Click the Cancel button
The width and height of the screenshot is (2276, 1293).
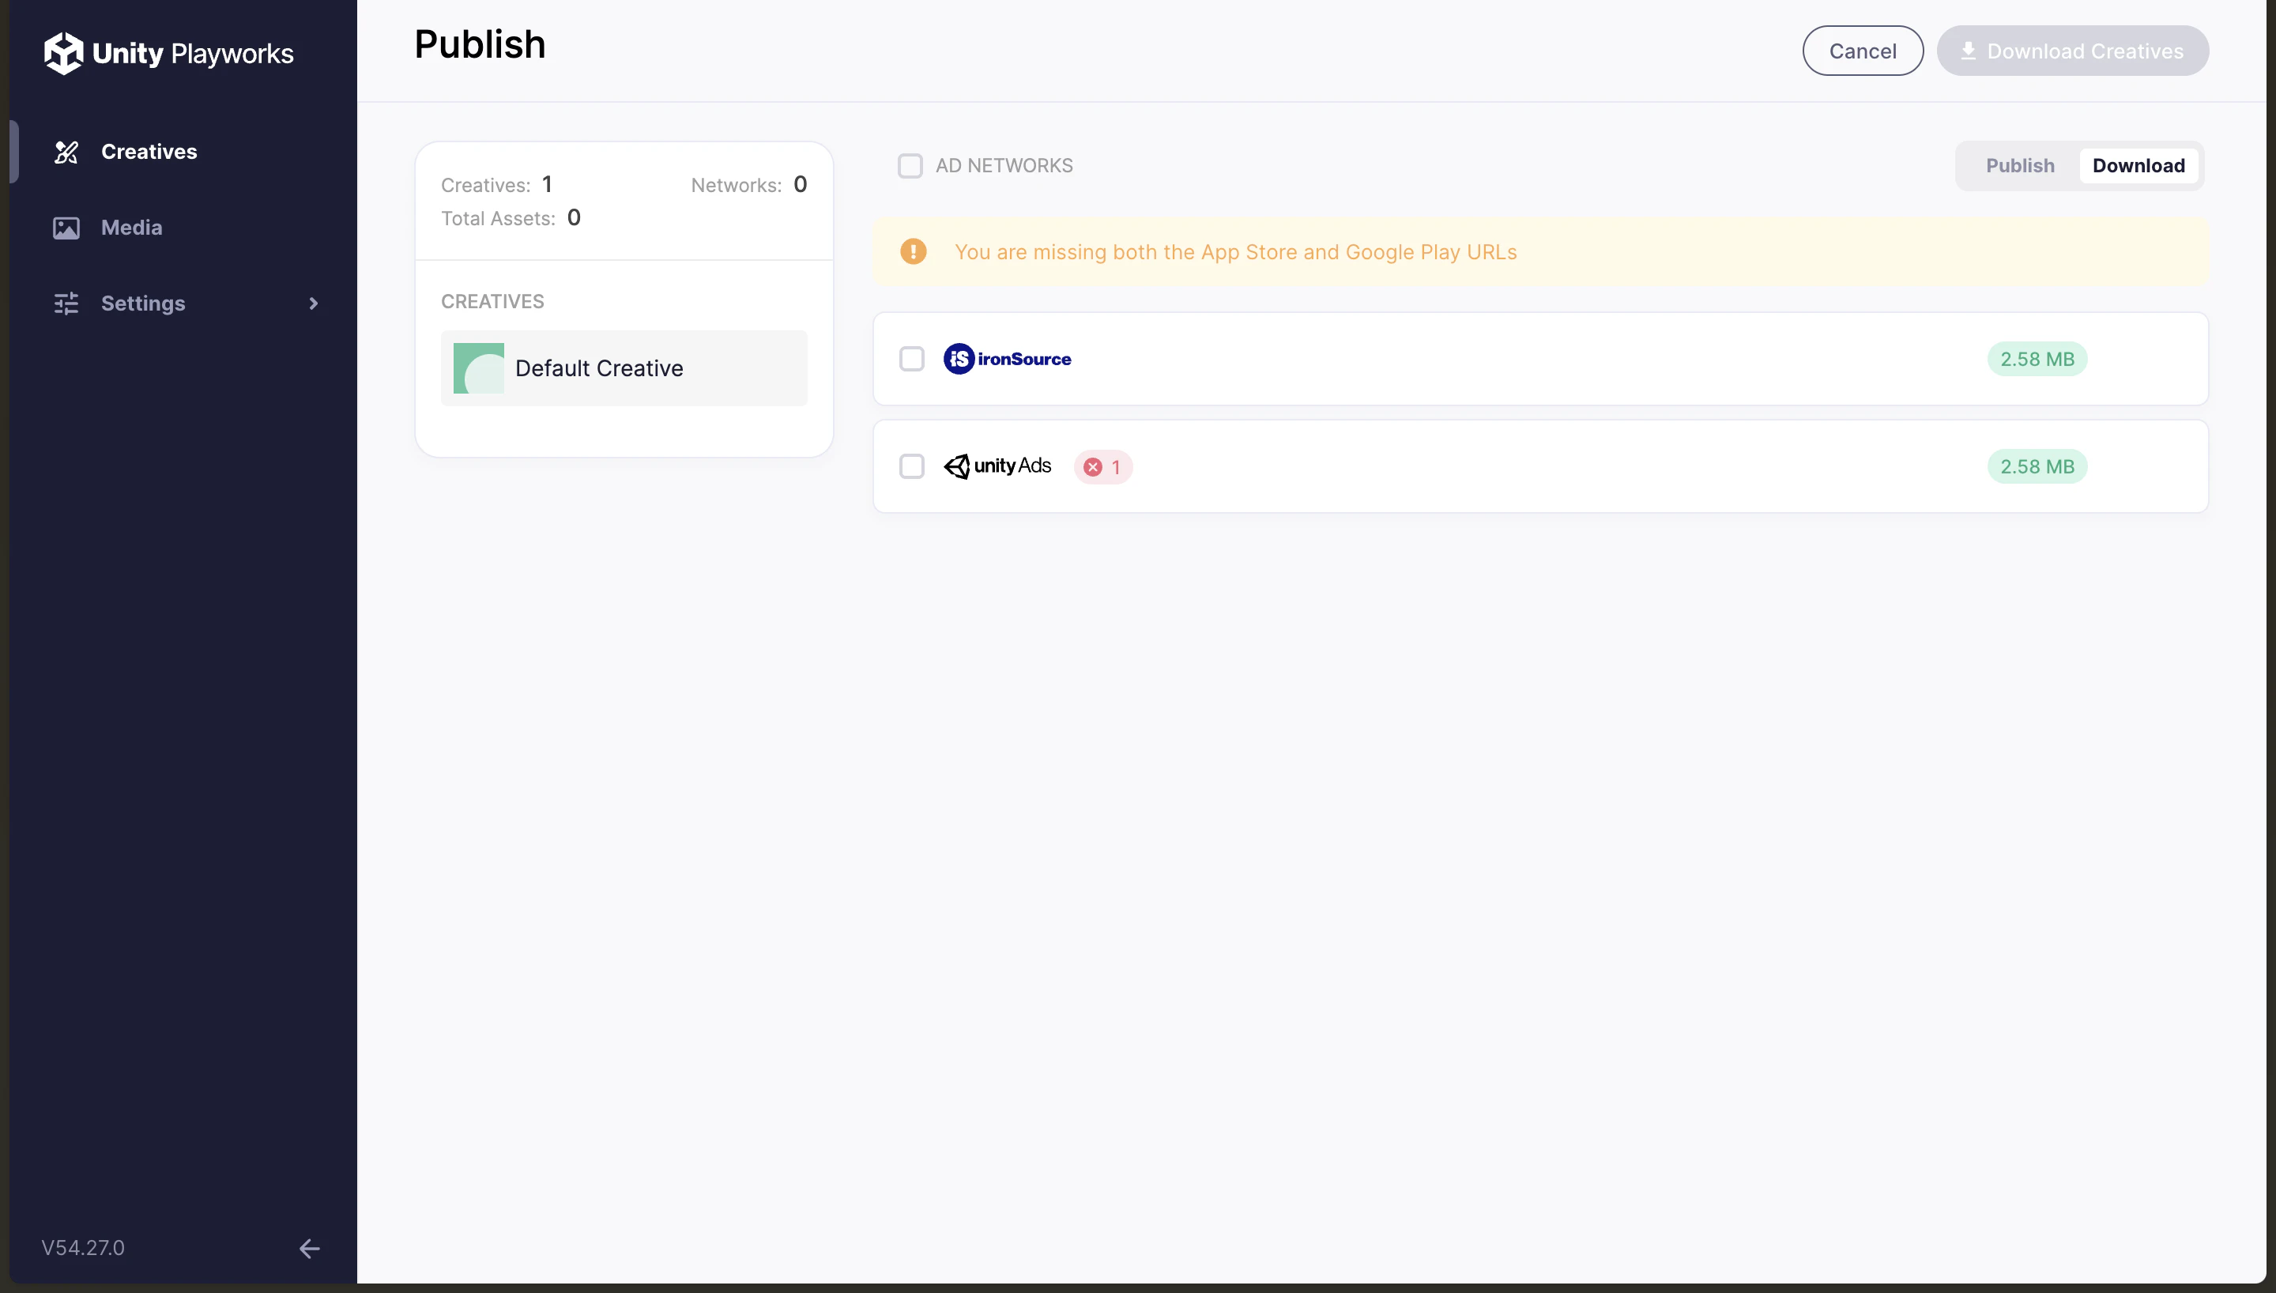pyautogui.click(x=1863, y=51)
